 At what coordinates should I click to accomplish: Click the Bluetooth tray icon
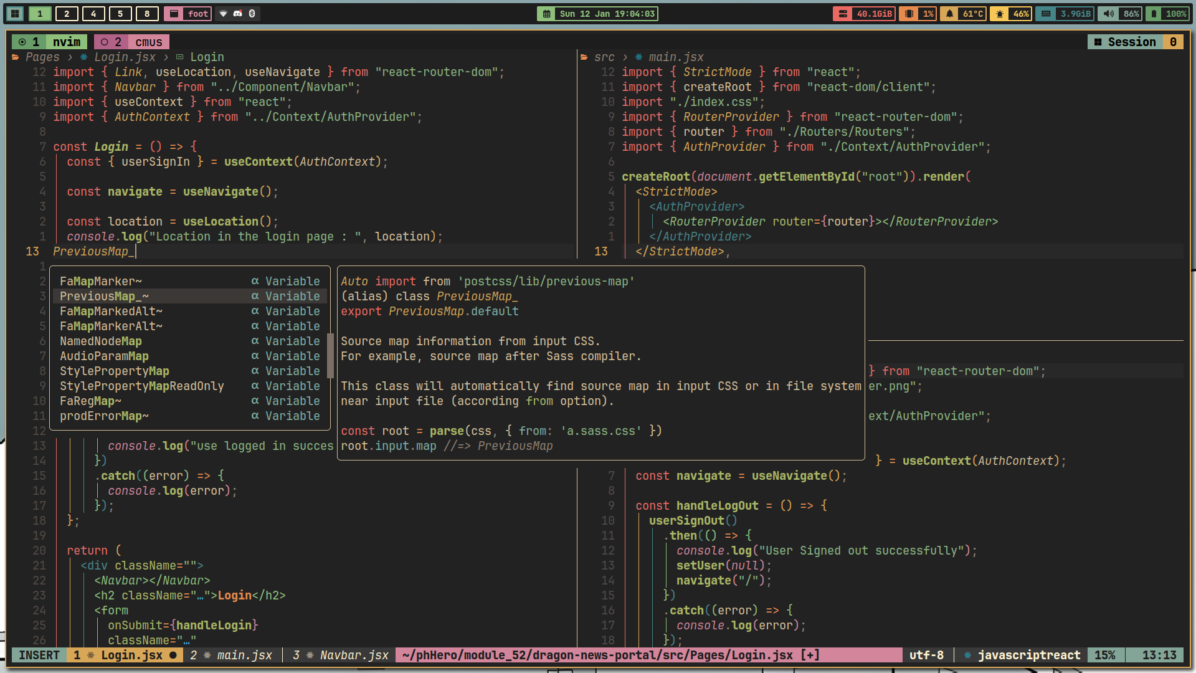pyautogui.click(x=252, y=14)
